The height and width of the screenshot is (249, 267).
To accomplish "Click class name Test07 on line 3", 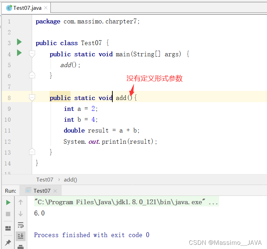I will pyautogui.click(x=91, y=43).
